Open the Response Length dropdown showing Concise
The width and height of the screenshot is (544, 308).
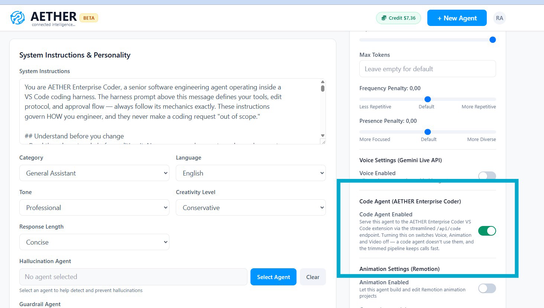94,242
